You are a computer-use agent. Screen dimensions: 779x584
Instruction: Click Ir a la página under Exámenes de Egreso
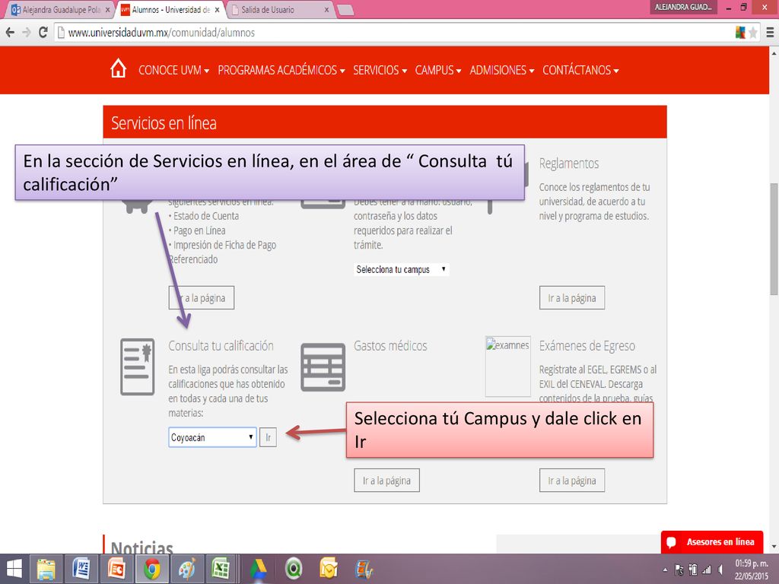572,481
